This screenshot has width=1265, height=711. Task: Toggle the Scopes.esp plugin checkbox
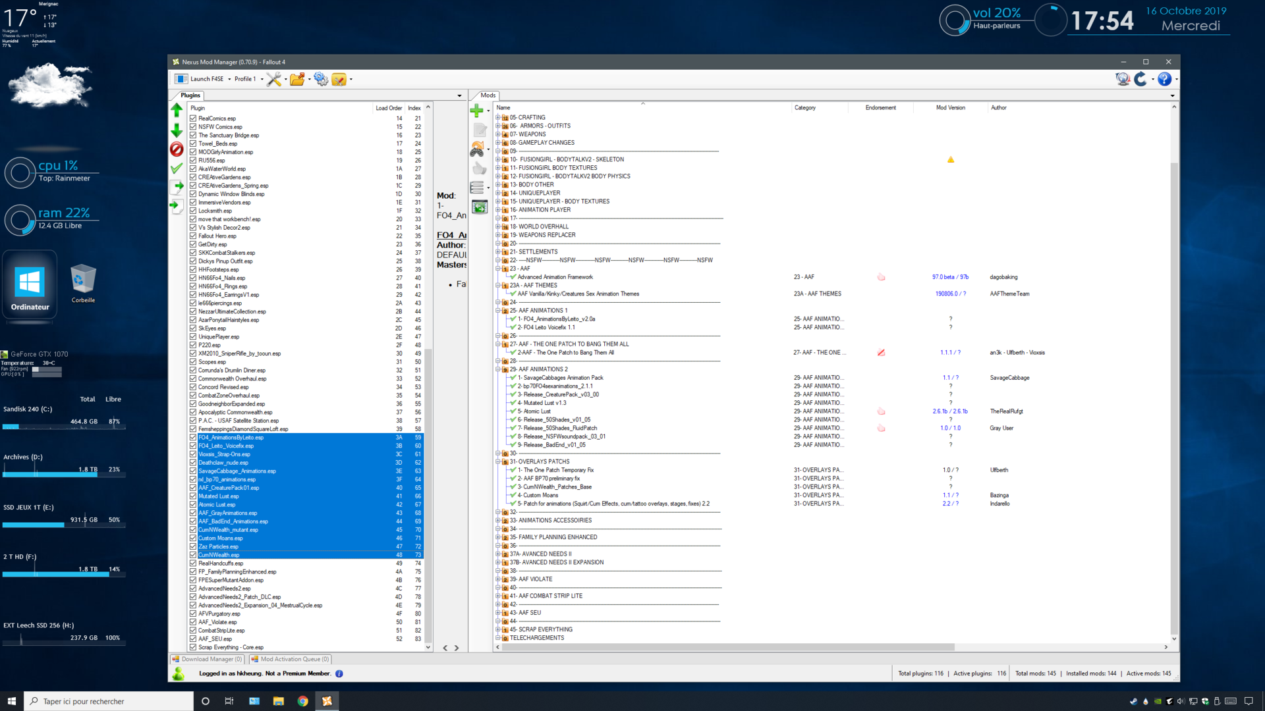pyautogui.click(x=193, y=361)
